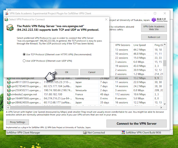Select the France country cell
Viewport: 178px width, 148px height.
[79, 94]
